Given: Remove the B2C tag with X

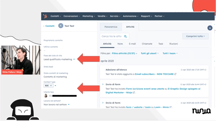Looking at the screenshot, I should pyautogui.click(x=51, y=85).
